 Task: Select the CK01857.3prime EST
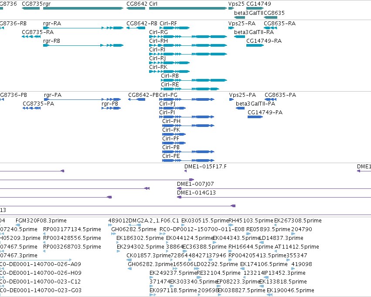tap(129, 260)
